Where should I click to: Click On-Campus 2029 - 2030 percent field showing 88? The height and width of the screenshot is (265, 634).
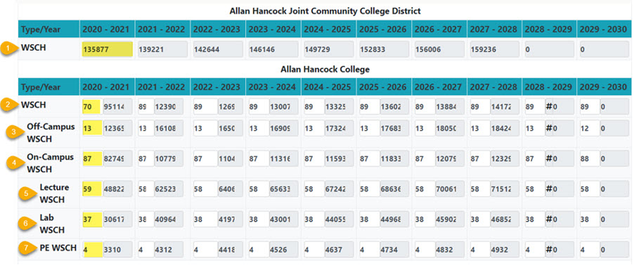coord(590,159)
